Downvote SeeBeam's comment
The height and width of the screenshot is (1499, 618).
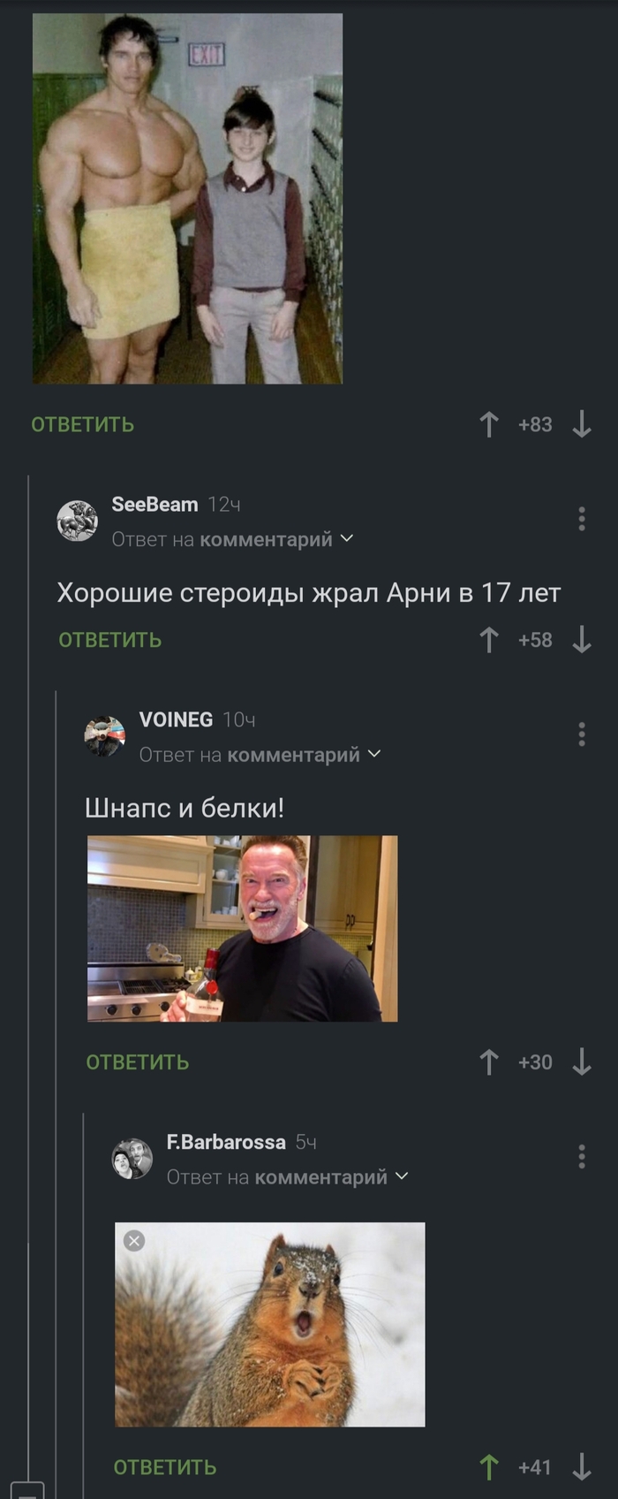click(582, 640)
